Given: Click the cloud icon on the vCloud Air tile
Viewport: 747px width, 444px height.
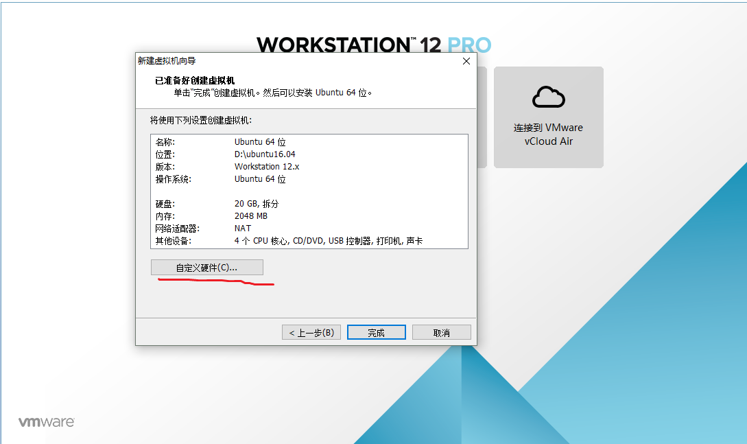Looking at the screenshot, I should tap(548, 97).
